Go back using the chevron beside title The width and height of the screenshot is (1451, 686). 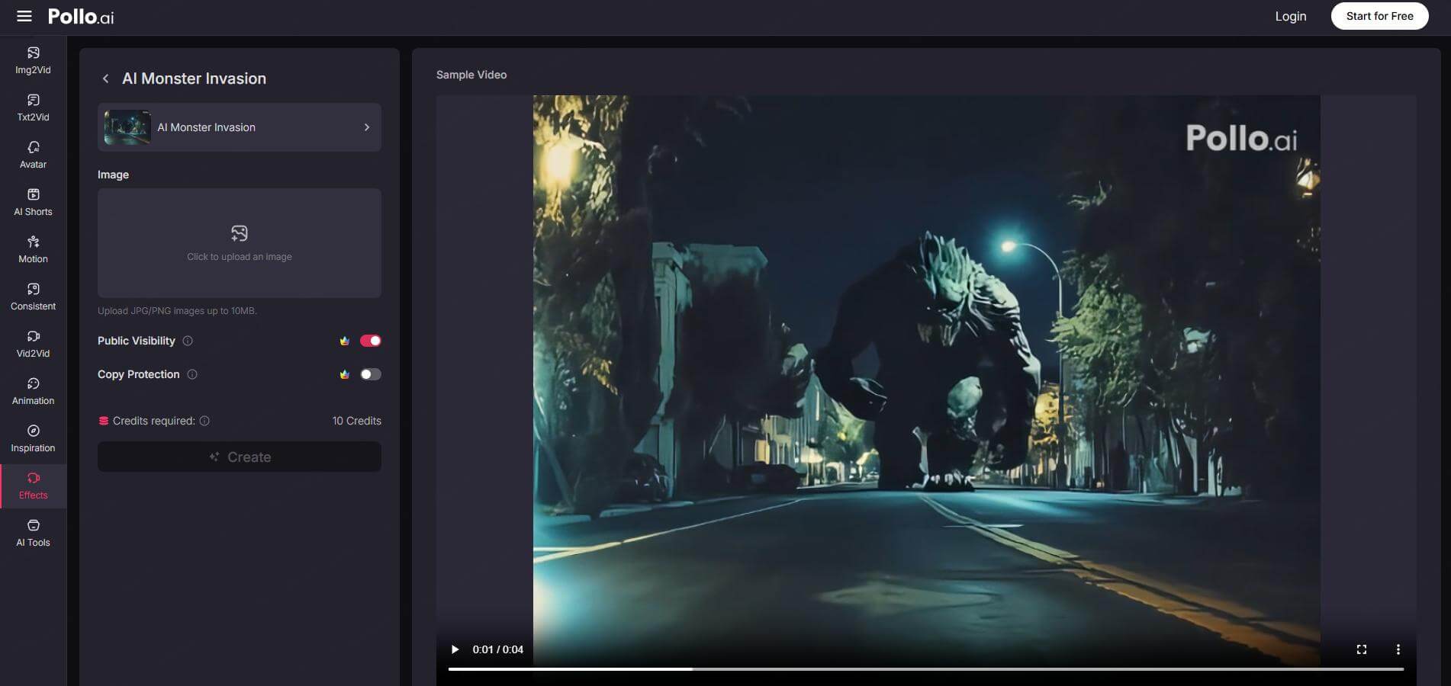click(x=105, y=79)
